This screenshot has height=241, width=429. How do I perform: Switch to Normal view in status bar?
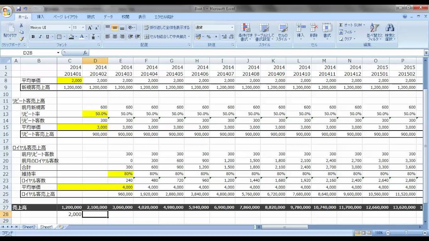tap(358, 233)
